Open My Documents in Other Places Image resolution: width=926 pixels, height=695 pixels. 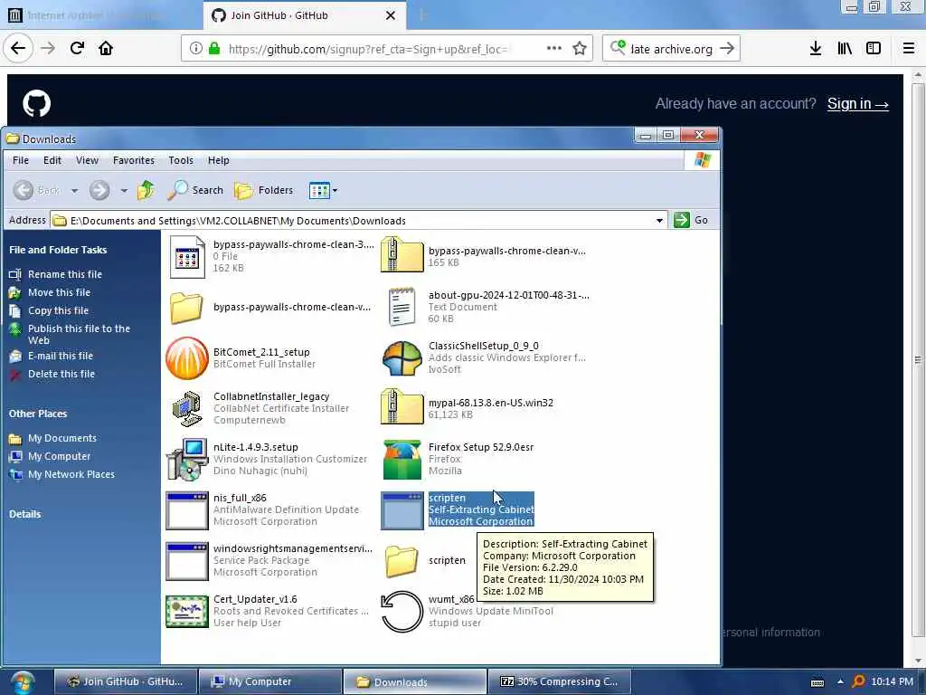[62, 438]
